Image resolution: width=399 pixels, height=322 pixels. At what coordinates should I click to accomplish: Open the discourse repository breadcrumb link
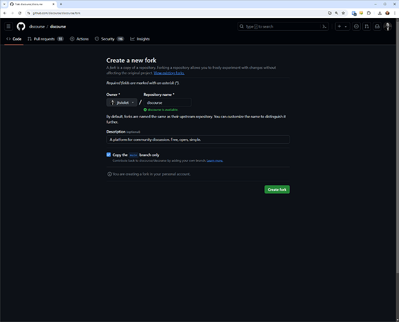[58, 26]
